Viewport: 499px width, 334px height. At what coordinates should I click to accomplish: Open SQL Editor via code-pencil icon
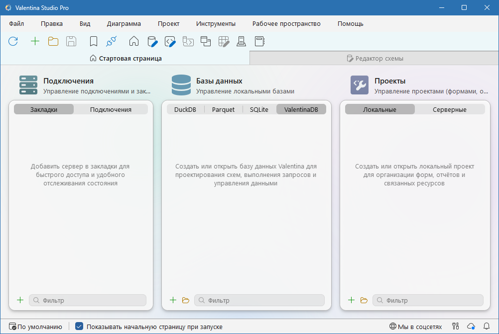tap(170, 42)
